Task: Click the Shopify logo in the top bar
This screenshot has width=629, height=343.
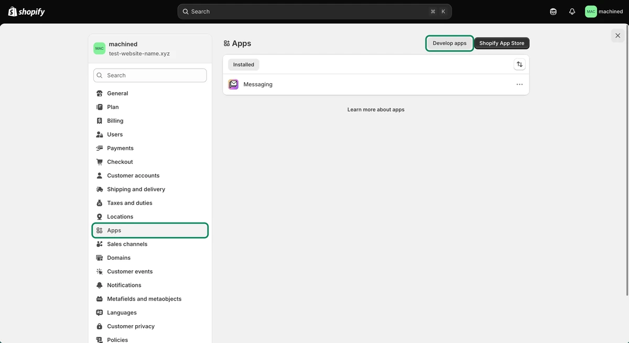Action: coord(27,12)
